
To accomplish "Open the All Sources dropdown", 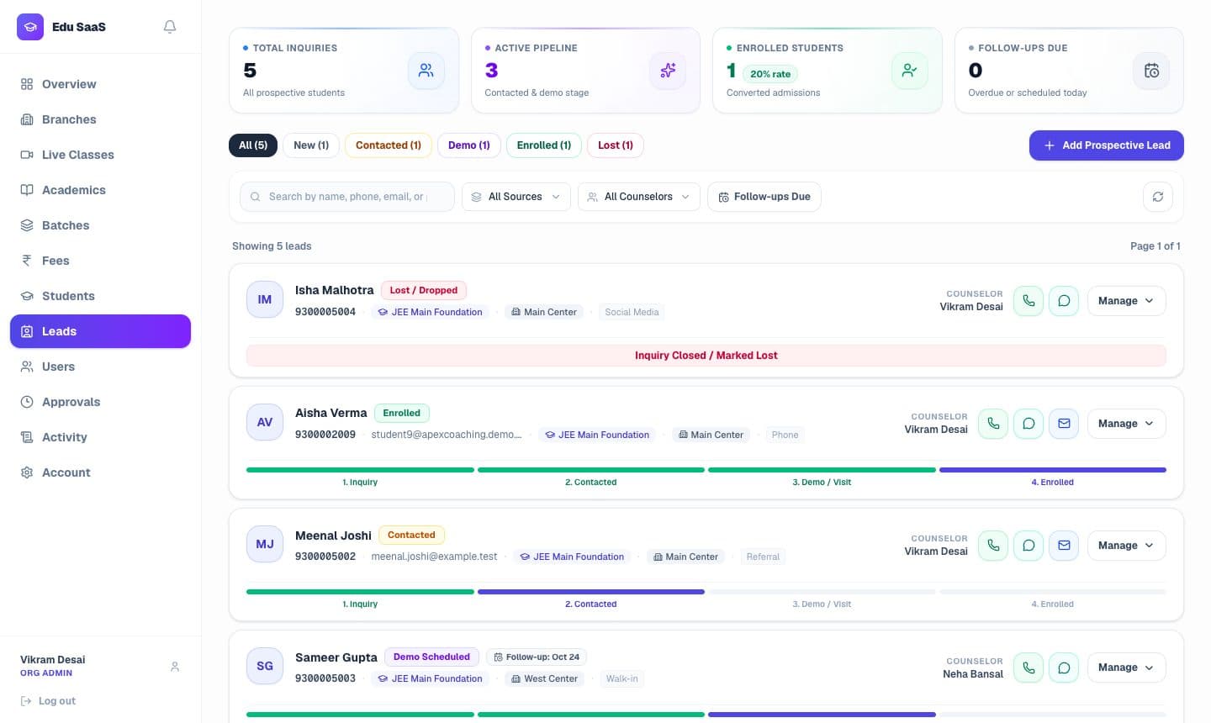I will (x=516, y=197).
